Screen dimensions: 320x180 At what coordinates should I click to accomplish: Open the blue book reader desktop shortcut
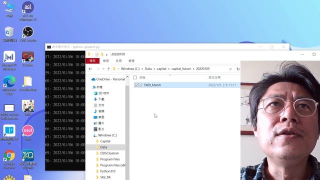click(x=9, y=134)
